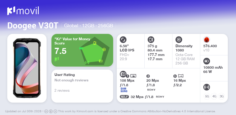Click the battery capacity icon

pos(206,61)
